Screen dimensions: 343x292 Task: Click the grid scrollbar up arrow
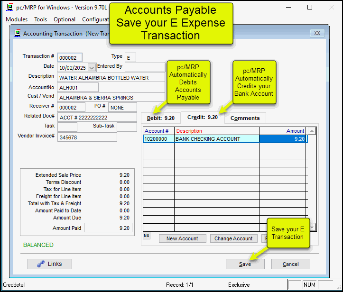click(x=311, y=131)
